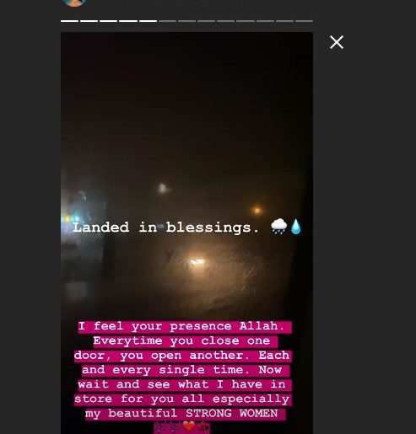The height and width of the screenshot is (434, 416).
Task: Click the rain cloud emoji sticker
Action: [x=278, y=227]
